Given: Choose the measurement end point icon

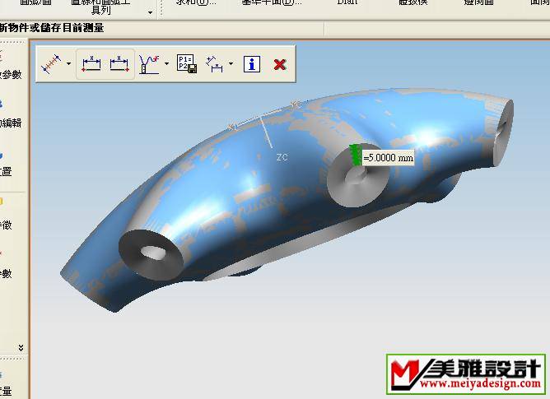Looking at the screenshot, I should click(x=119, y=64).
